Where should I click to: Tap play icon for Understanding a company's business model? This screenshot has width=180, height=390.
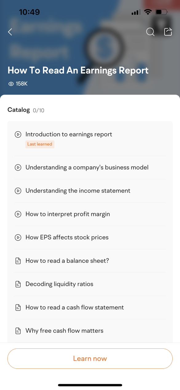pyautogui.click(x=18, y=168)
